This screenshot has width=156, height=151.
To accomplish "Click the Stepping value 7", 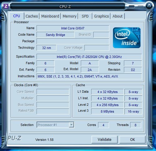I will pos(133,63).
